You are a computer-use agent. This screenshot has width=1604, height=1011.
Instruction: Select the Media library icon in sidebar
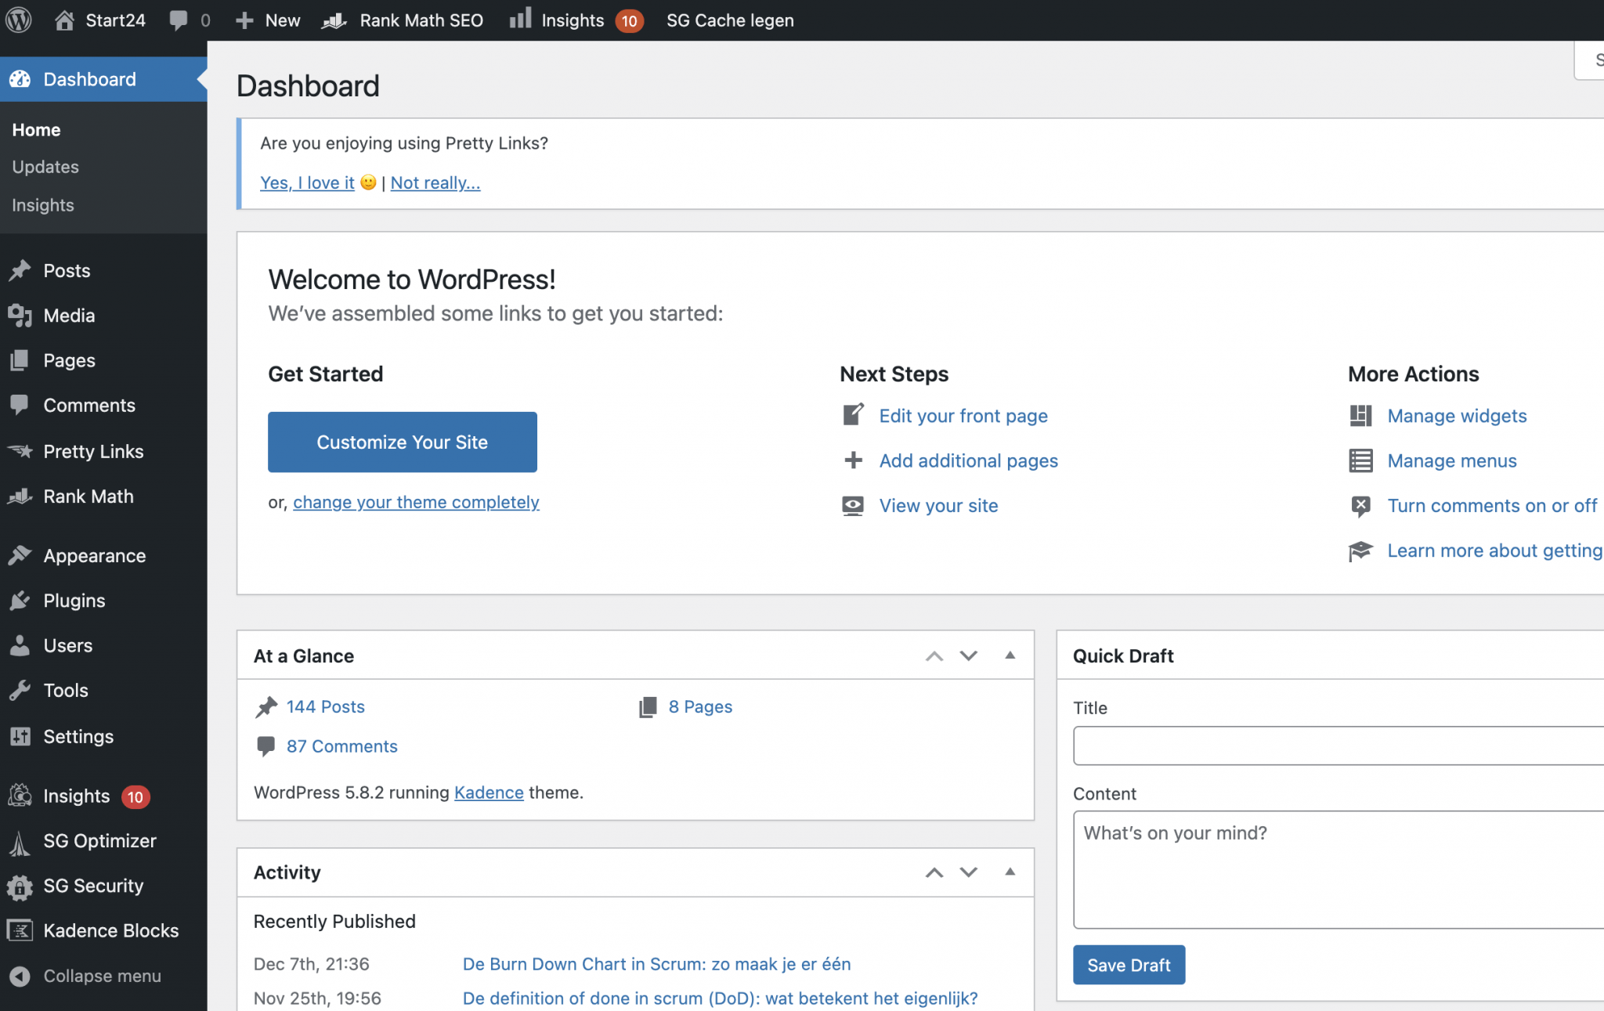tap(21, 316)
